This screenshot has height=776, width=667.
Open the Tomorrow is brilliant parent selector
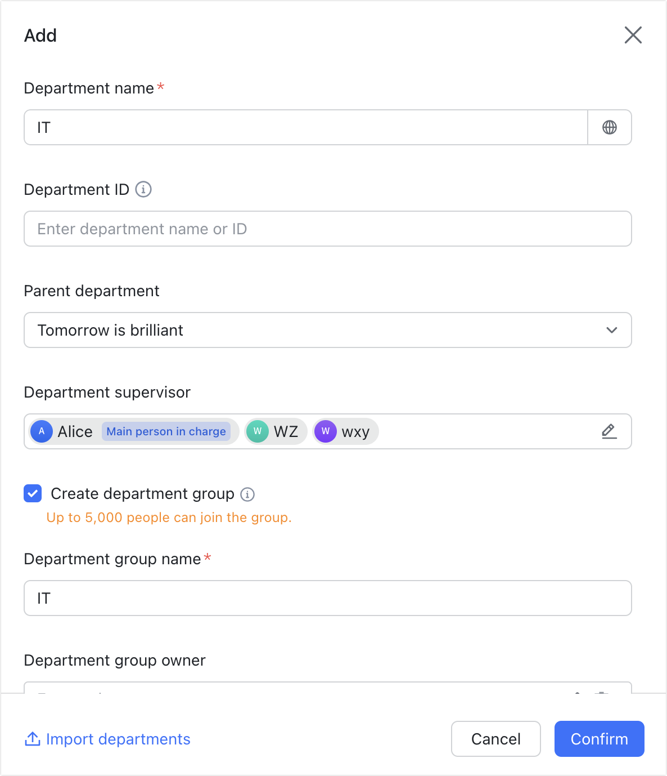pos(328,330)
